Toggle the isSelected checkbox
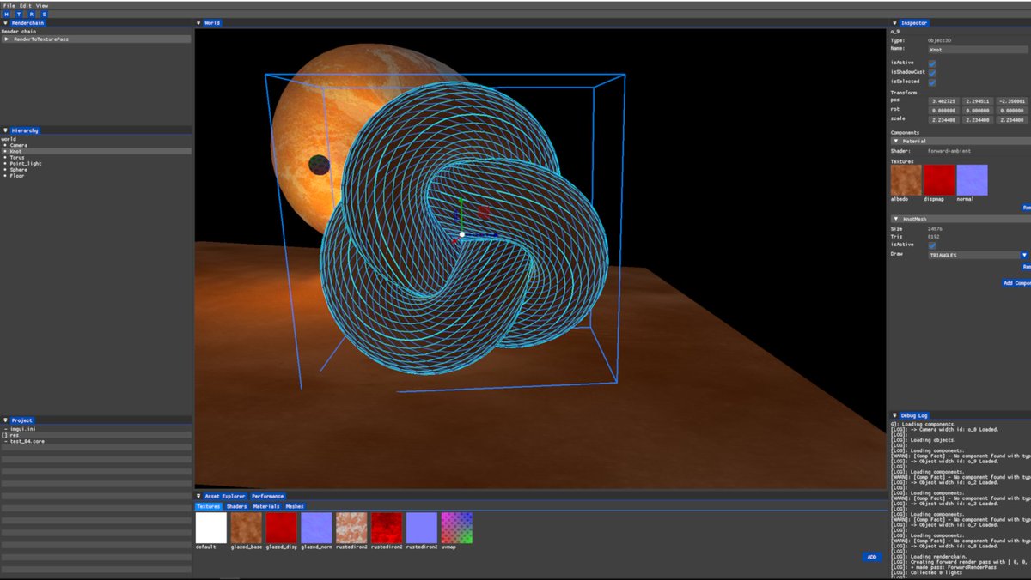 point(932,82)
